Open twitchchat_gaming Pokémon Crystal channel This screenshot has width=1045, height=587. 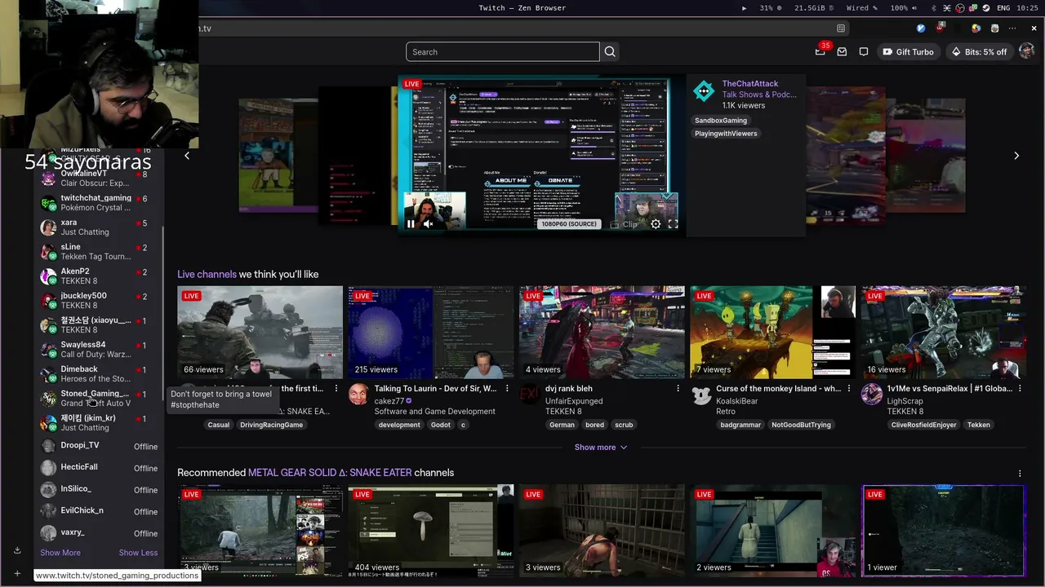pos(99,203)
